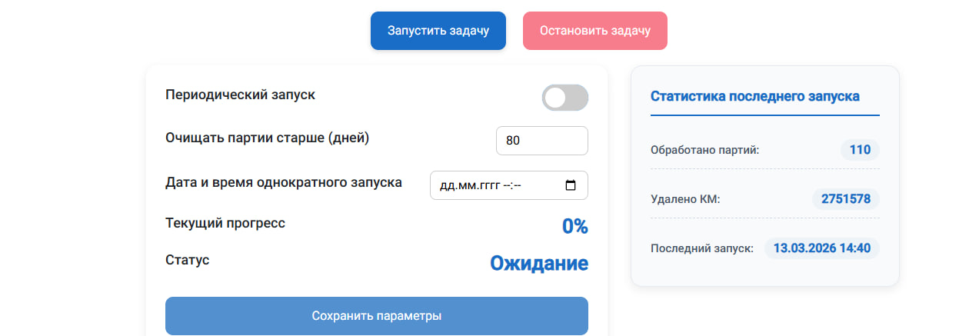The image size is (969, 336).
Task: Click the Статистика последнего запуска heading
Action: [754, 96]
